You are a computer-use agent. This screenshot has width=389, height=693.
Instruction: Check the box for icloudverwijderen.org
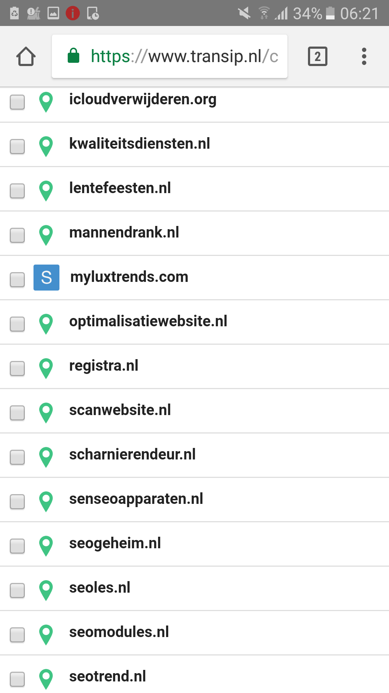17,102
